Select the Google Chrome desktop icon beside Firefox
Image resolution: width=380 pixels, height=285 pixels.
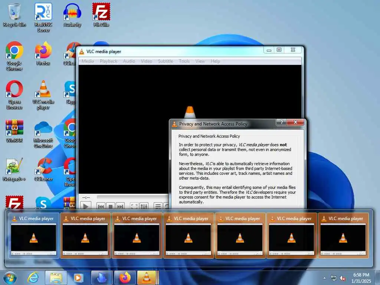tap(14, 56)
